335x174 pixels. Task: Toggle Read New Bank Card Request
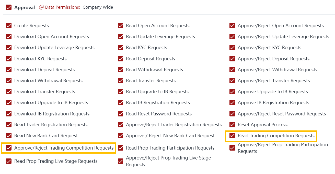click(x=9, y=136)
